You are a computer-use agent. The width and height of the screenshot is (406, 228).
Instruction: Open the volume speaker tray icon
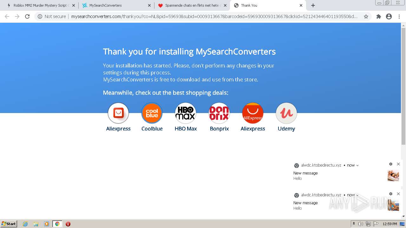coord(361,224)
